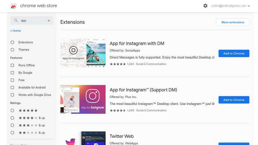Click Social & Communication beside 1,240
The height and width of the screenshot is (145, 258).
pos(151,111)
